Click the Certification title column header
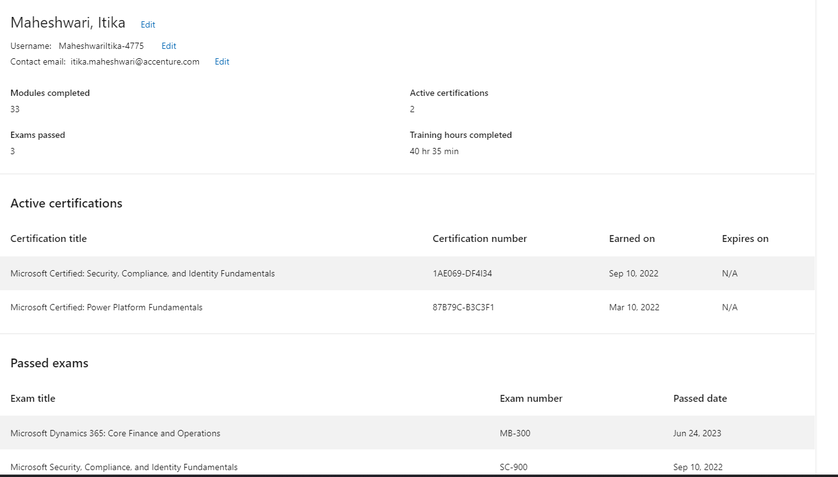838x477 pixels. coord(48,238)
